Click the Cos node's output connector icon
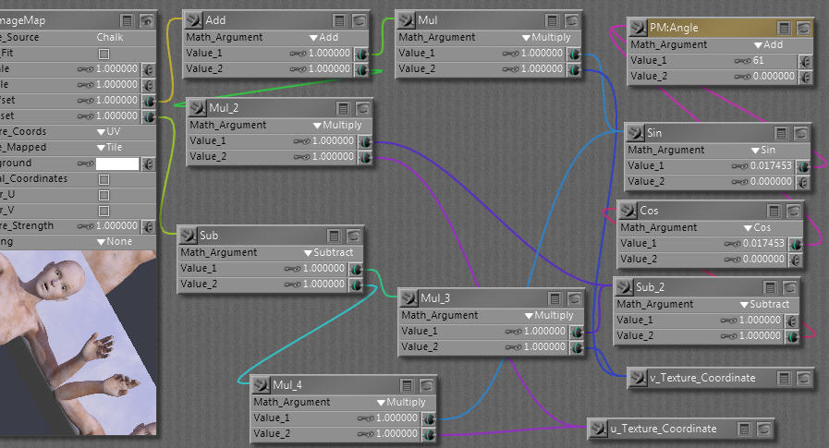Viewport: 829px width, 448px height. [x=628, y=211]
